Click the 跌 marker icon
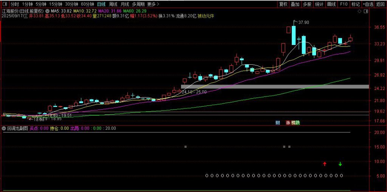This screenshot has width=387, height=192. tap(297, 122)
